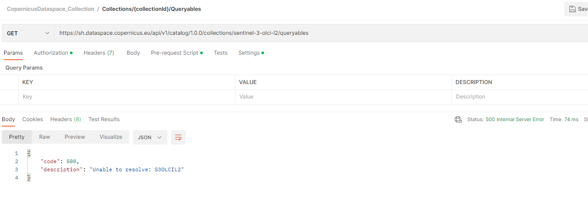This screenshot has width=588, height=207.
Task: Open the GET method dropdown
Action: tap(28, 33)
